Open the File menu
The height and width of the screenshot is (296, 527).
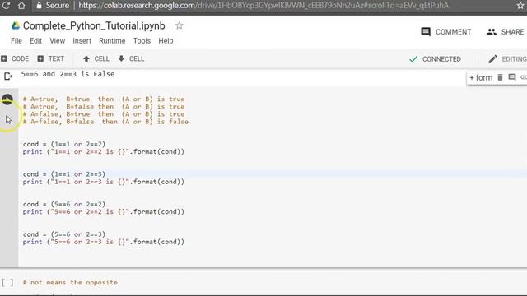click(x=16, y=41)
